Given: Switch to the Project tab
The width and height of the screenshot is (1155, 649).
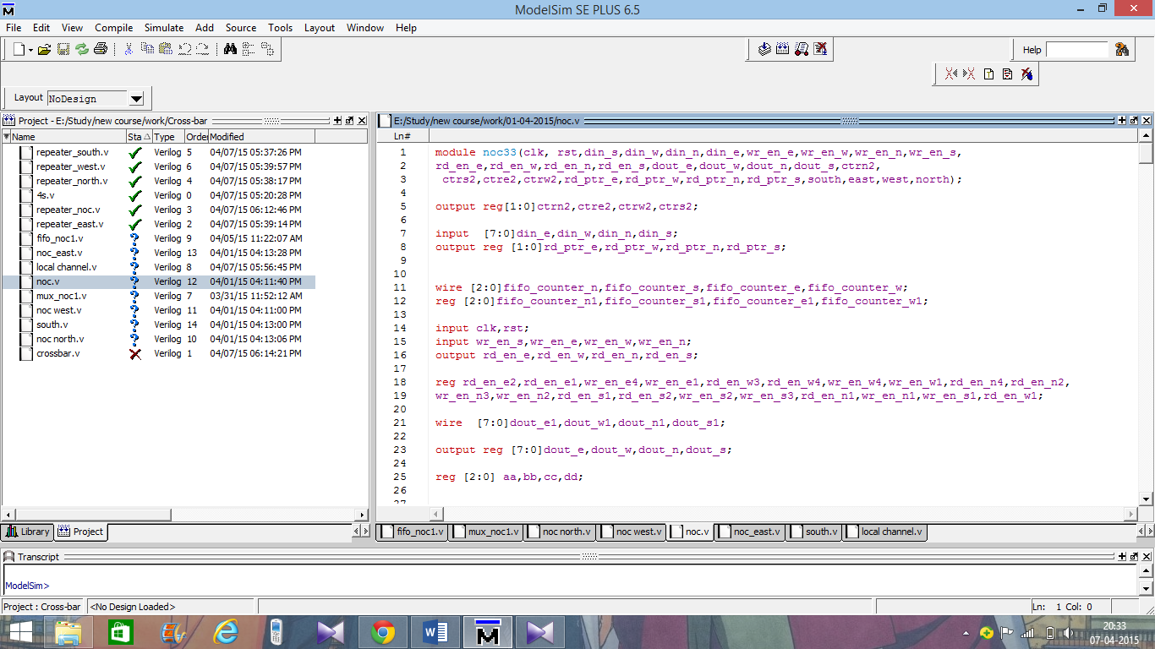Looking at the screenshot, I should click(81, 532).
